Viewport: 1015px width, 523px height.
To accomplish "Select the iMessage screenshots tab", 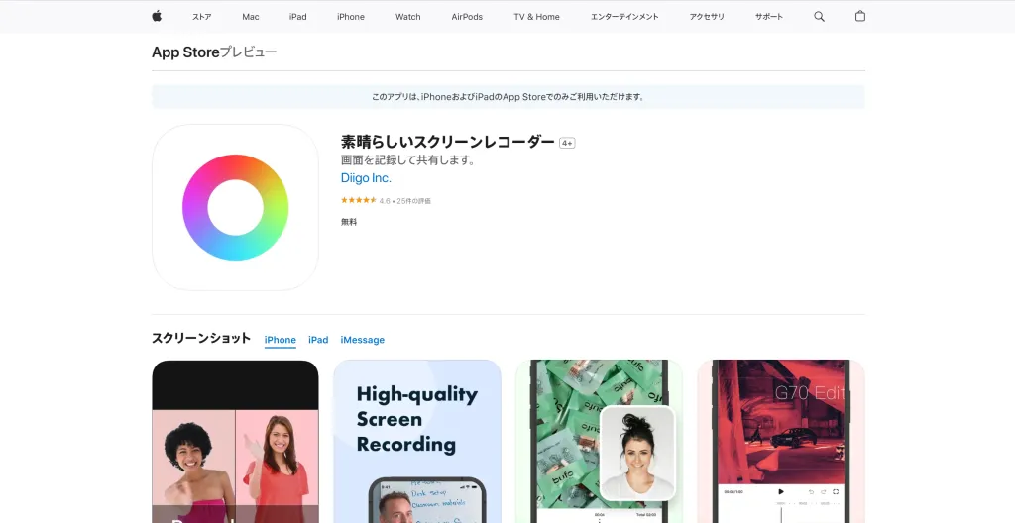I will point(363,340).
